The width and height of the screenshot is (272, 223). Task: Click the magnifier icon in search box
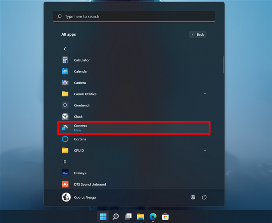60,16
